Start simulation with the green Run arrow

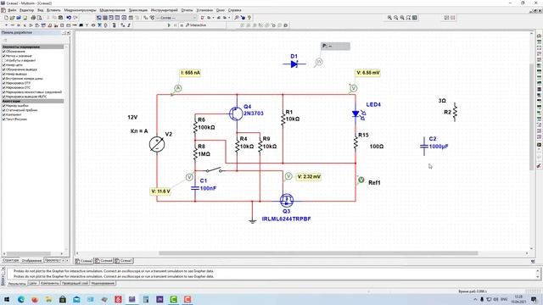[169, 25]
